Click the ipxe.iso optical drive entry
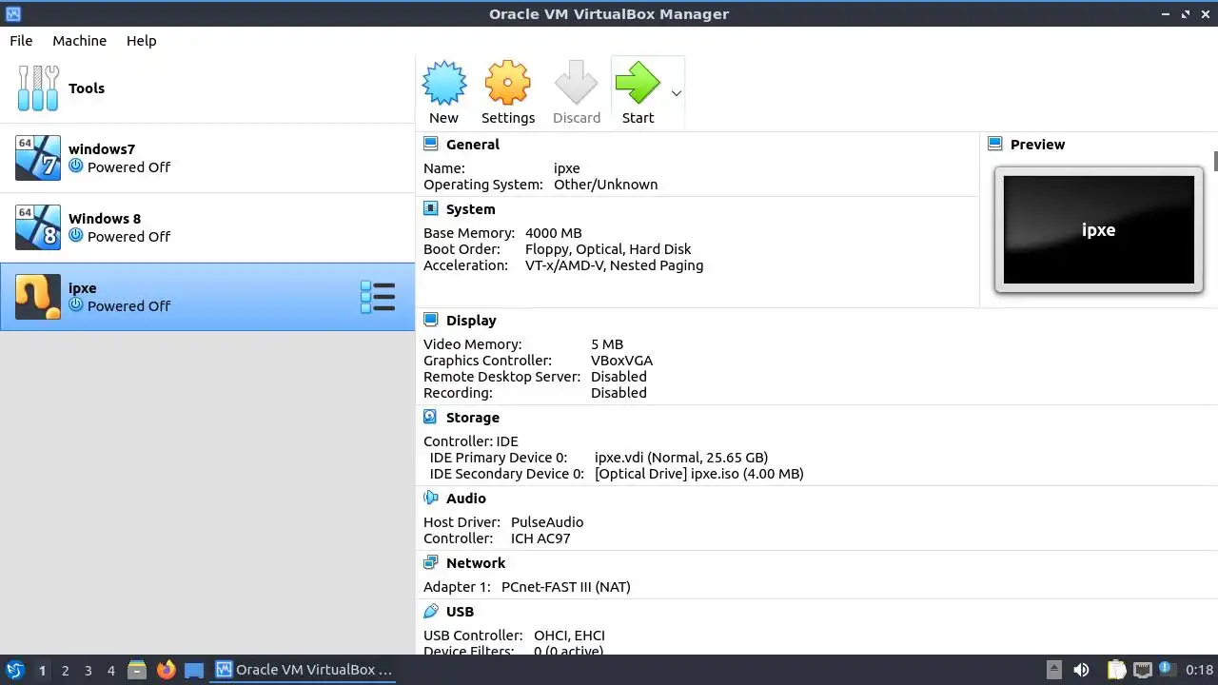 point(698,474)
